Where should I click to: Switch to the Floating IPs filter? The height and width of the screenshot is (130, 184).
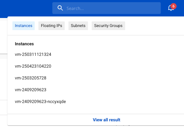[x=51, y=26]
